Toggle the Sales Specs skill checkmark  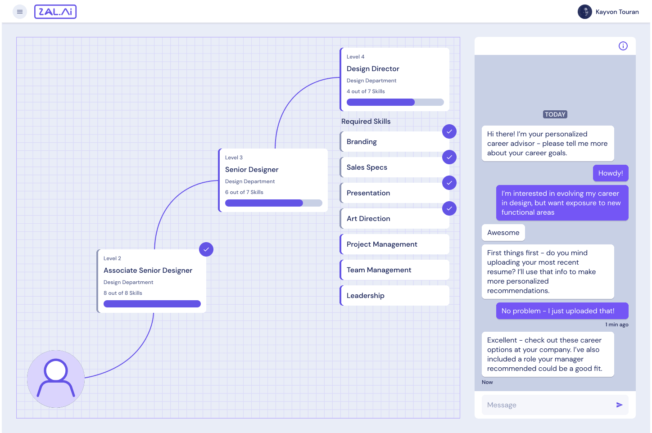tap(449, 157)
